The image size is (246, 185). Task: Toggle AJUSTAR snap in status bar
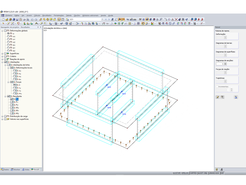(x=176, y=173)
